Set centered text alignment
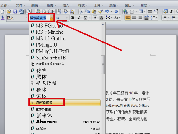The width and height of the screenshot is (178, 134). point(140,18)
